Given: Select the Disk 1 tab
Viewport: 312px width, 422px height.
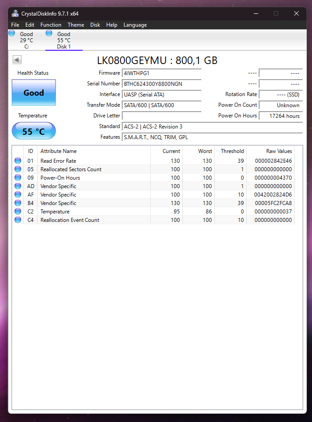Looking at the screenshot, I should (64, 40).
